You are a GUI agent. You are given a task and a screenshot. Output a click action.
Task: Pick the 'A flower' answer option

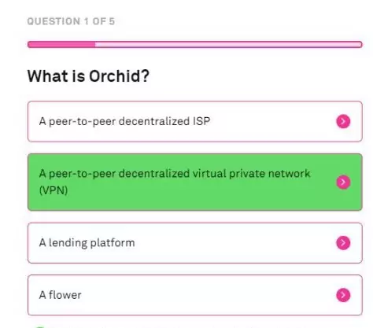tap(195, 295)
